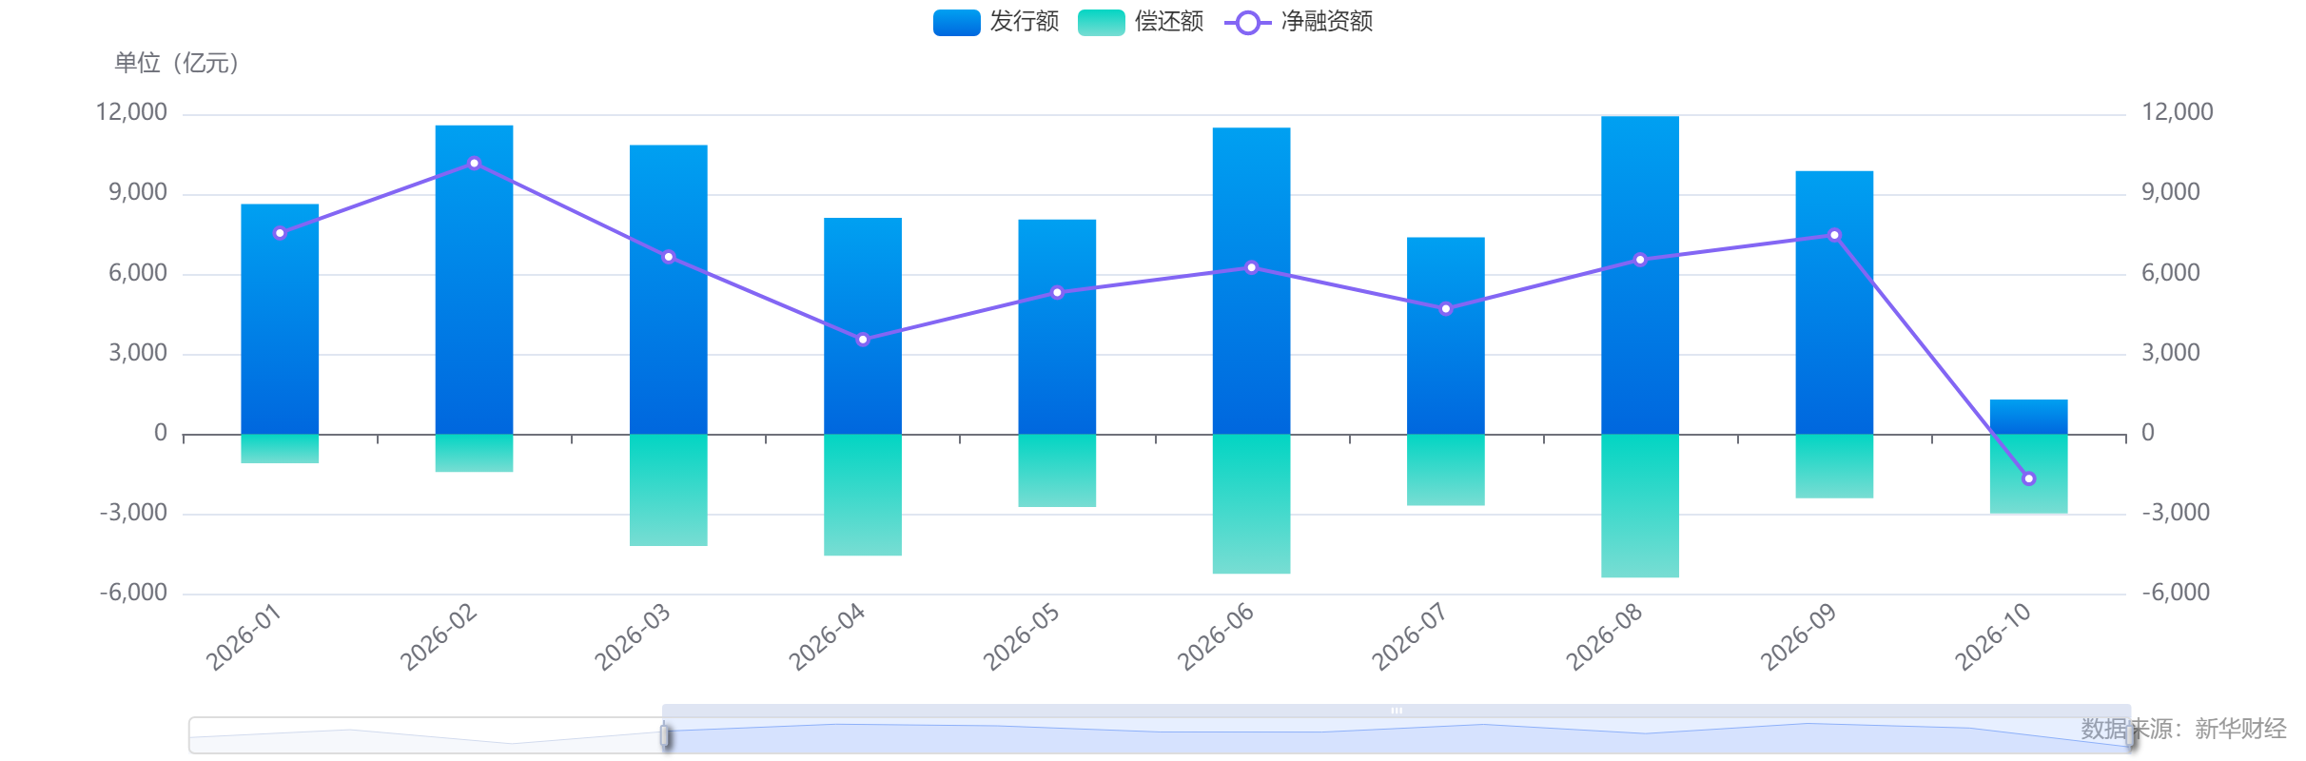
Task: Click the 2026-06 issuance blue bar
Action: coord(1251,281)
